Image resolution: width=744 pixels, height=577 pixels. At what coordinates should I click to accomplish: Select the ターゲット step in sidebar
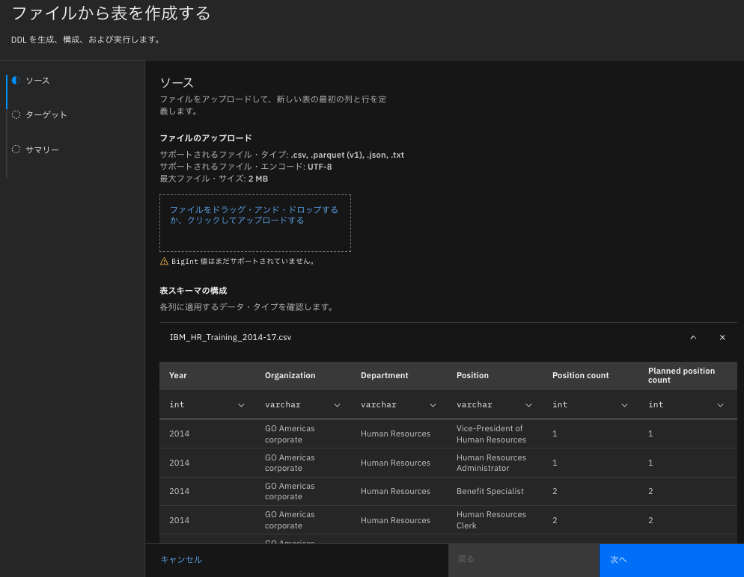click(x=48, y=114)
